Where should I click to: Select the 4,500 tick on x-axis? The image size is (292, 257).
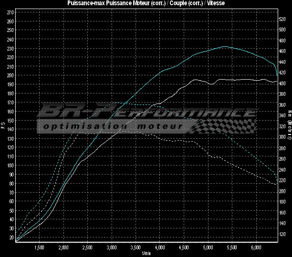click(x=184, y=247)
